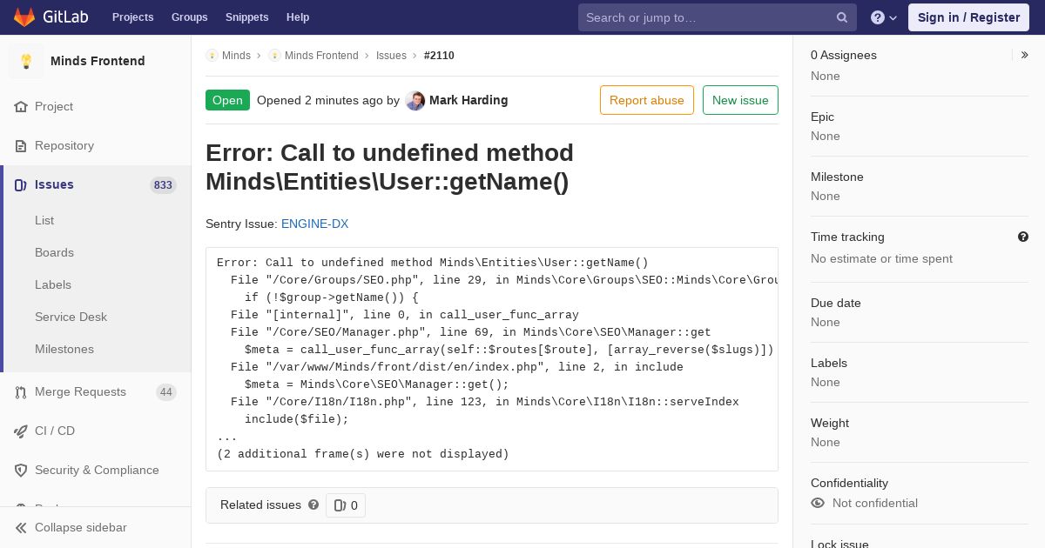Open the Groups menu
Viewport: 1045px width, 548px height.
pos(189,17)
